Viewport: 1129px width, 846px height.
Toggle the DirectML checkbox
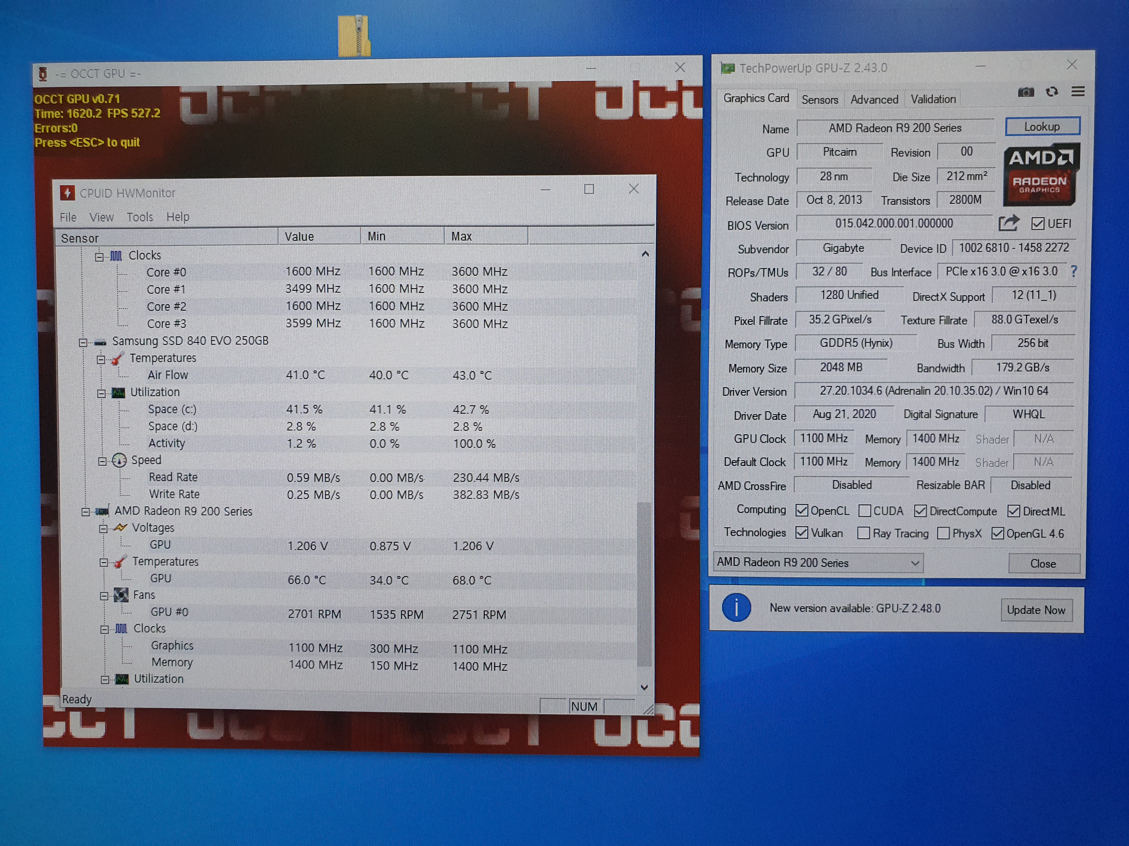(x=1014, y=511)
